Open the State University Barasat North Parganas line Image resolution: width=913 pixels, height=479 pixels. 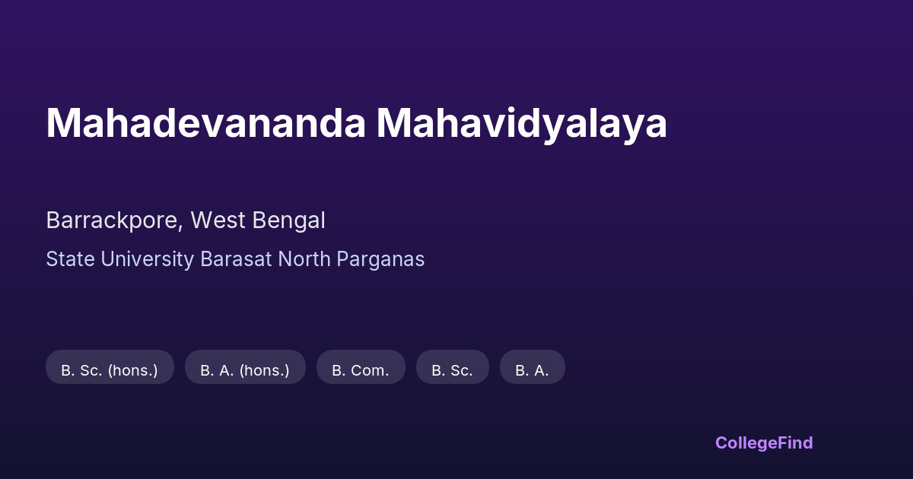[x=235, y=259]
